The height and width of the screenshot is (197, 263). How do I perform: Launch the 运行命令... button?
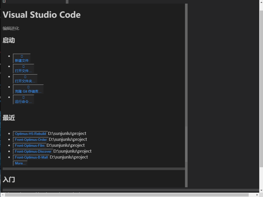pyautogui.click(x=23, y=100)
